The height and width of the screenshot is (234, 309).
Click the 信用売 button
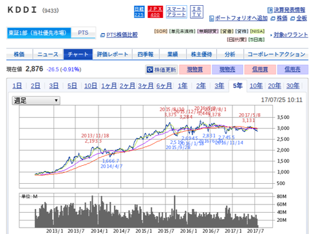pos(293,69)
